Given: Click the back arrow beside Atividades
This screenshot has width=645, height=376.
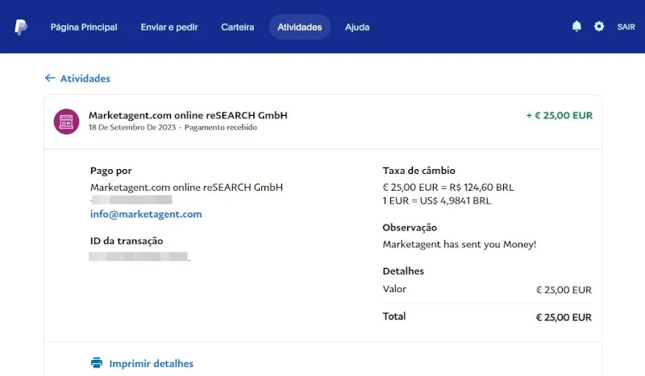Looking at the screenshot, I should coord(50,78).
